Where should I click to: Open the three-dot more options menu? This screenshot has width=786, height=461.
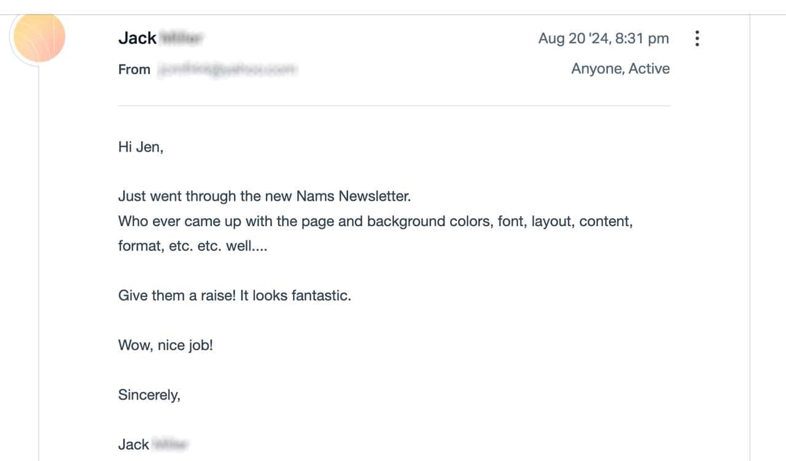pos(697,39)
